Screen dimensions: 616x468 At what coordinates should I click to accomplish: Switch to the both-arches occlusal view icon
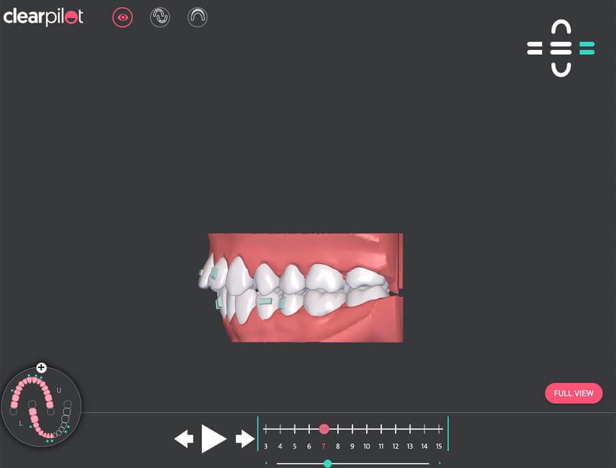click(159, 18)
